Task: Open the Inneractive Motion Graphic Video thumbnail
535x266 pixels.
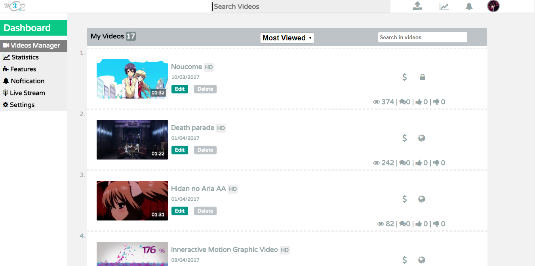Action: (x=132, y=254)
